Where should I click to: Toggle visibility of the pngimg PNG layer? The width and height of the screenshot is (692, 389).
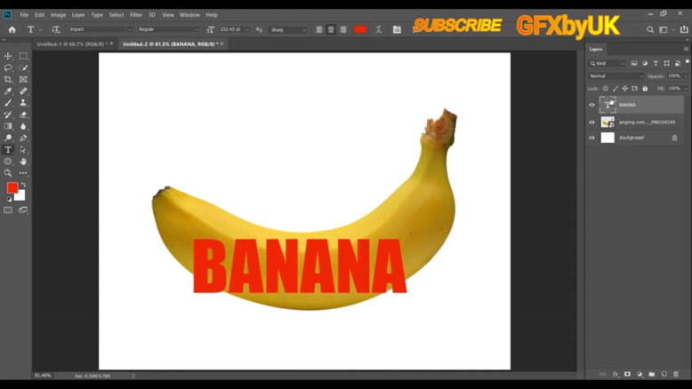point(591,122)
